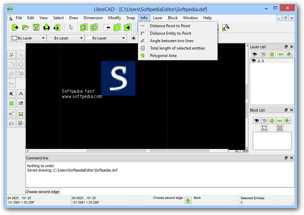Viewport: 304px width, 215px height.
Task: Click the Print icon
Action: [x=46, y=28]
